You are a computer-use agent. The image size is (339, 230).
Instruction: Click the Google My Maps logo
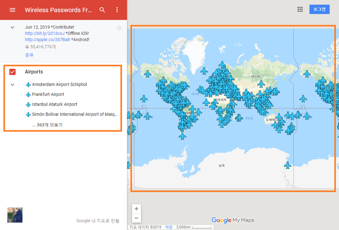pos(232,220)
